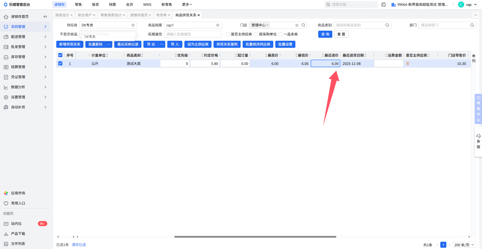Open 应用市场 from sidebar
Viewport: 482px width, 249px height.
coord(18,193)
